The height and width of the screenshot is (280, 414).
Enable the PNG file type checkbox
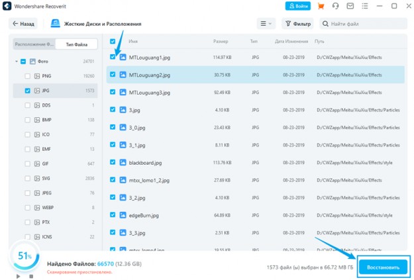click(x=27, y=76)
